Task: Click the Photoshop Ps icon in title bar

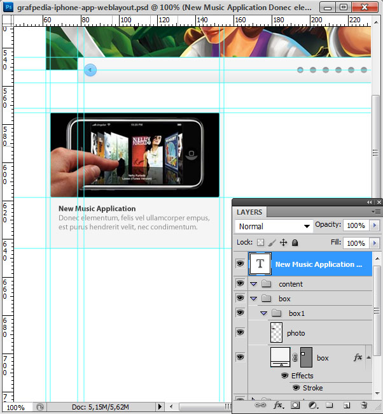Action: (x=9, y=7)
